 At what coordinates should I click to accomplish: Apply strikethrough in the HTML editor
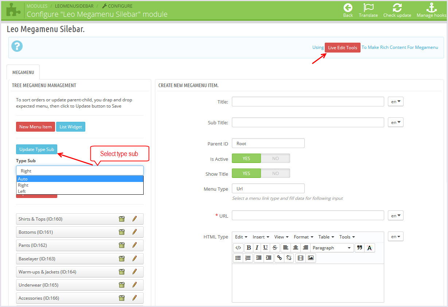[x=275, y=248]
